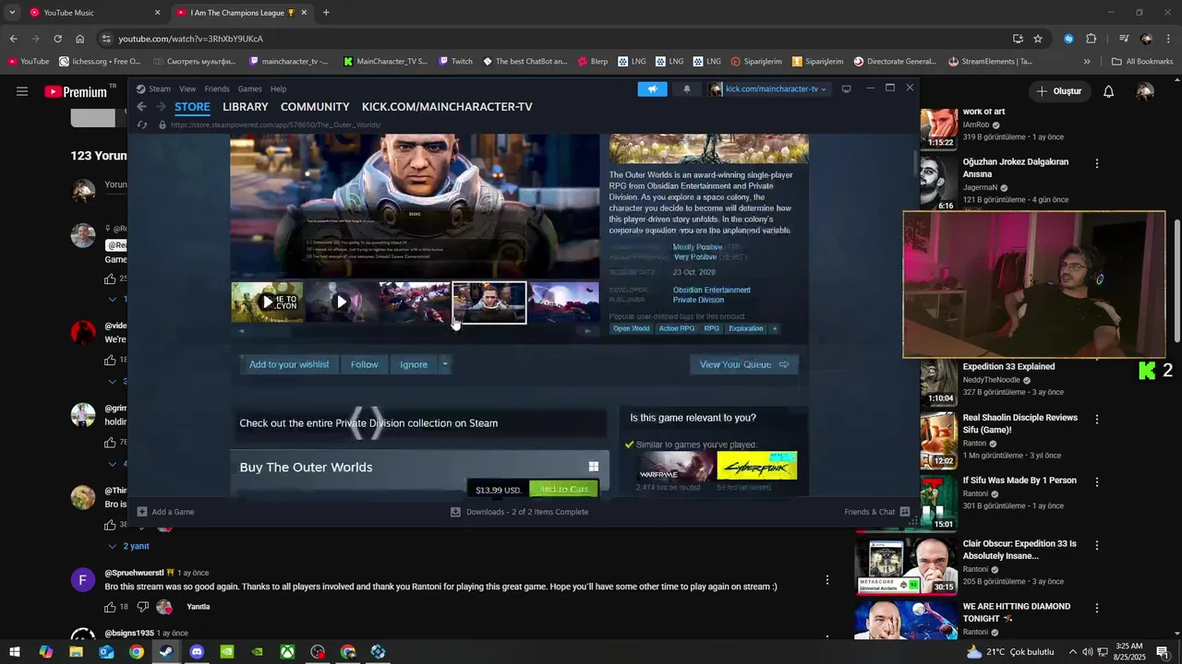Open Discord from the taskbar
Screen dimensions: 1182x664
pos(197,652)
